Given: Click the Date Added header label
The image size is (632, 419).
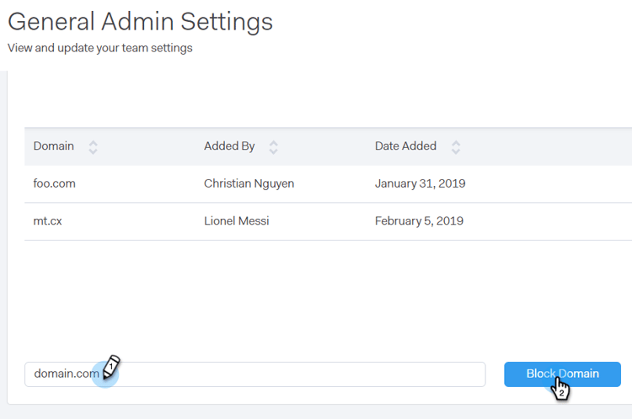Looking at the screenshot, I should [405, 146].
